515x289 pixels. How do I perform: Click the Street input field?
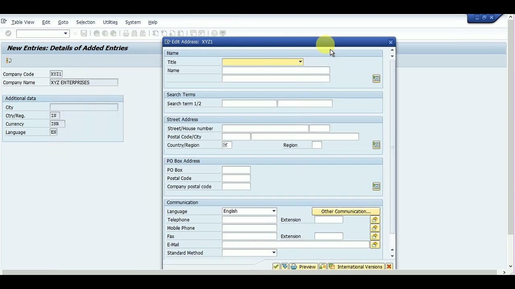265,128
